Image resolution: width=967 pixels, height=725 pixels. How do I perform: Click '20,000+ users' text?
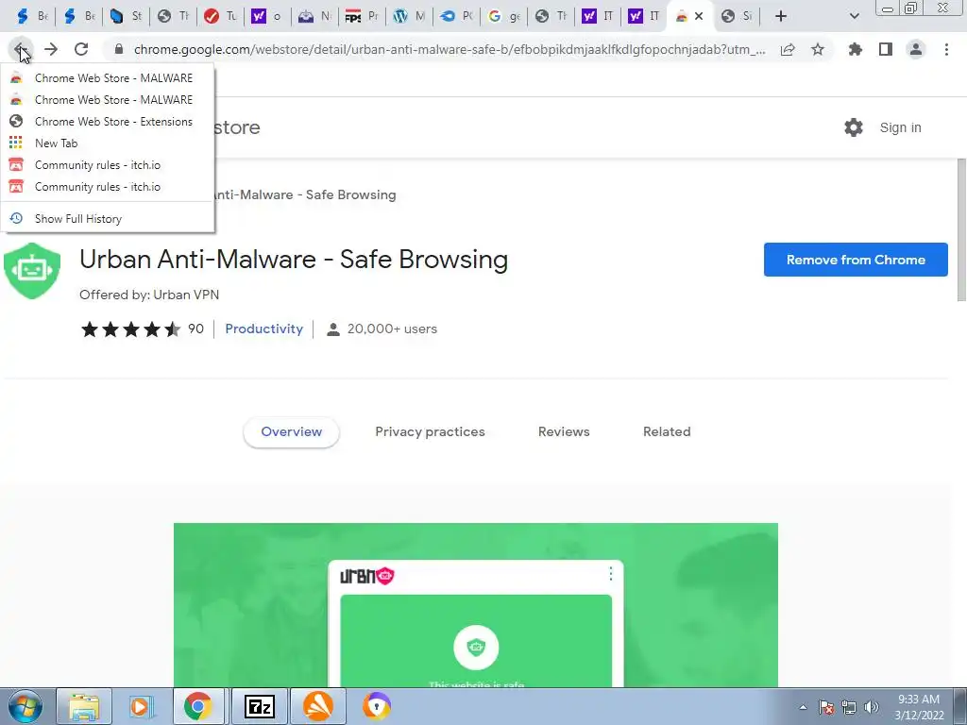coord(392,329)
